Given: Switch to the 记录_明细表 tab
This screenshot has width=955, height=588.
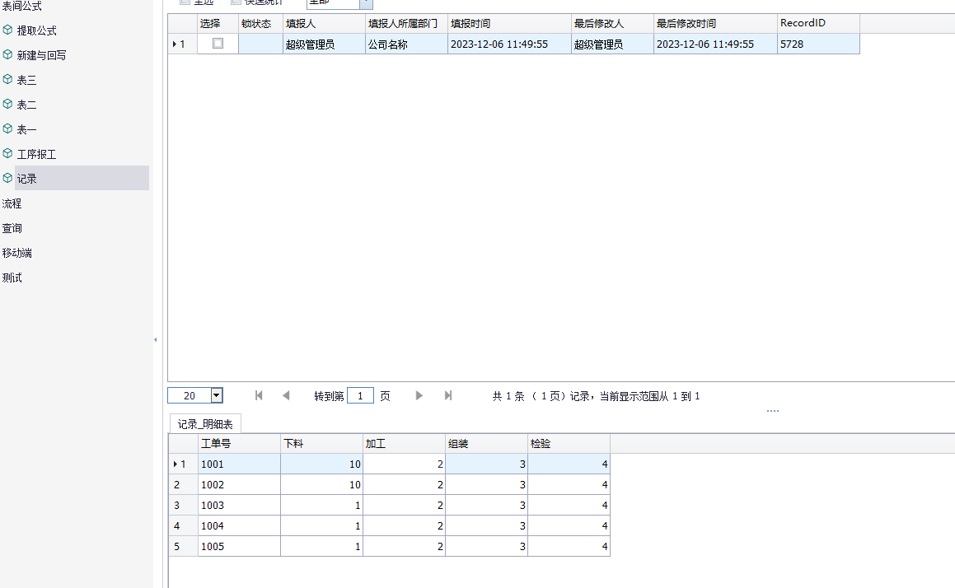Looking at the screenshot, I should tap(205, 424).
